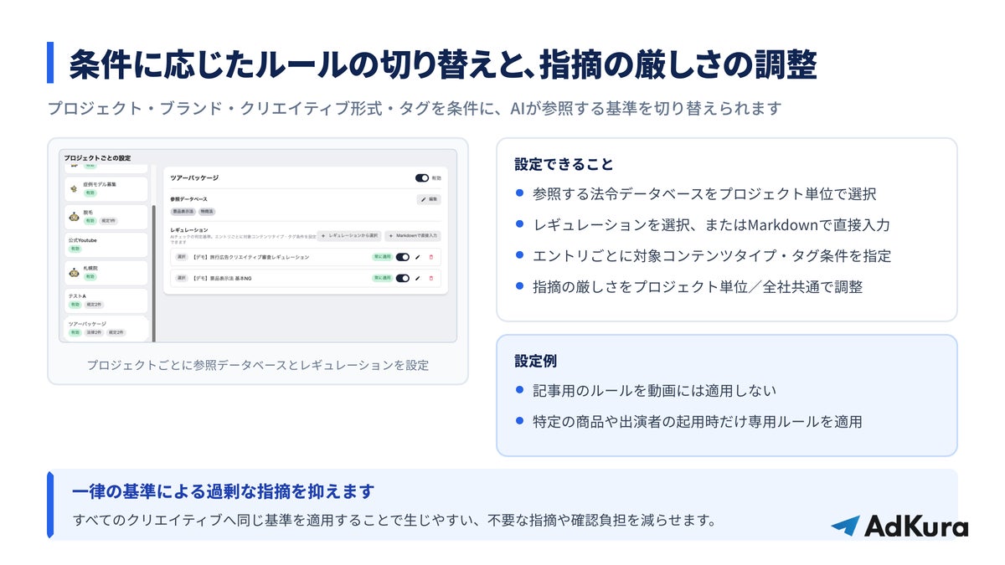Screen dimensions: 1005x565
Task: Click the 法律2件 badge on ツアーパッケージ card
Action: [x=95, y=332]
